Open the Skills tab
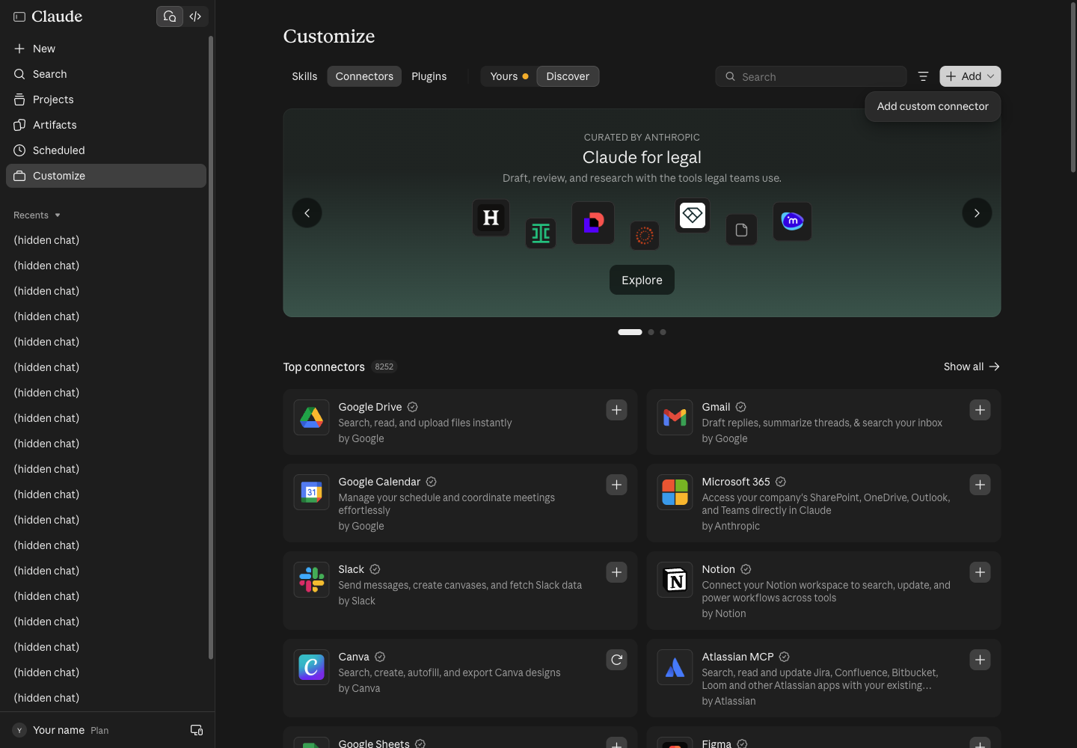Image resolution: width=1077 pixels, height=748 pixels. point(304,76)
